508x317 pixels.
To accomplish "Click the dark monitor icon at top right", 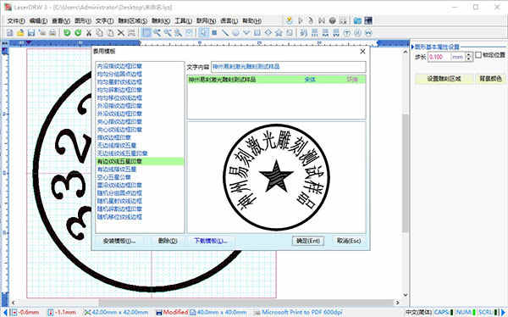I will [x=368, y=20].
